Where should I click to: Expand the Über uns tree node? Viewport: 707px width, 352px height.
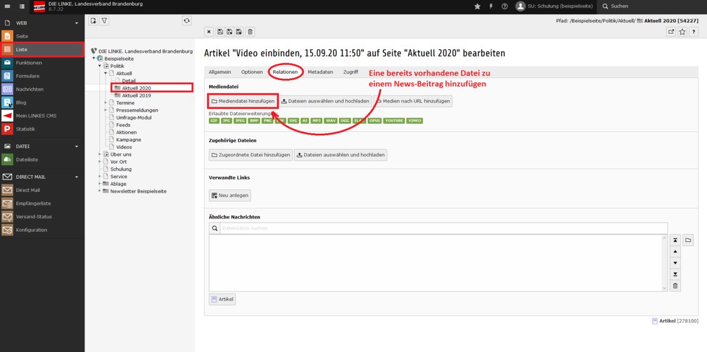[99, 154]
